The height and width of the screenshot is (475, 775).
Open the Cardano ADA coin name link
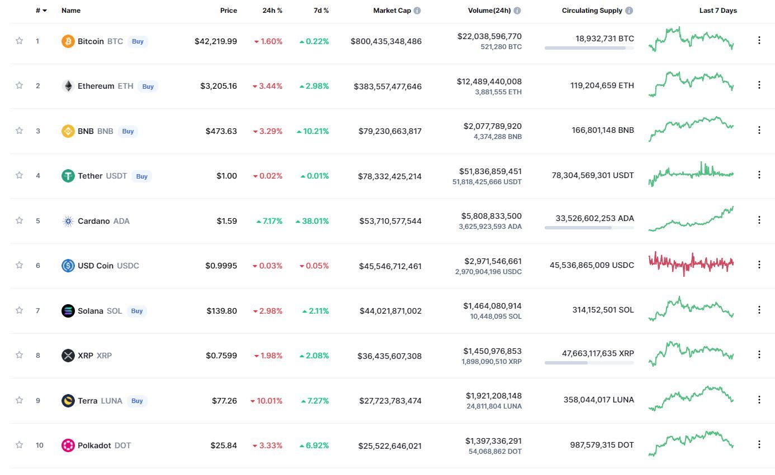tap(103, 221)
